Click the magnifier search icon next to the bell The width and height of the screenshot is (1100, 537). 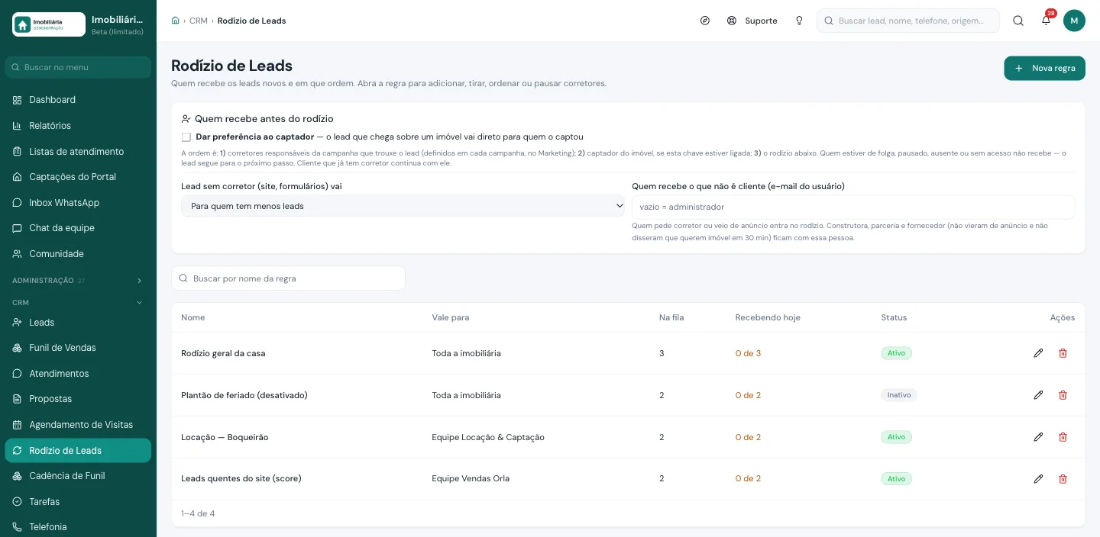[1018, 21]
